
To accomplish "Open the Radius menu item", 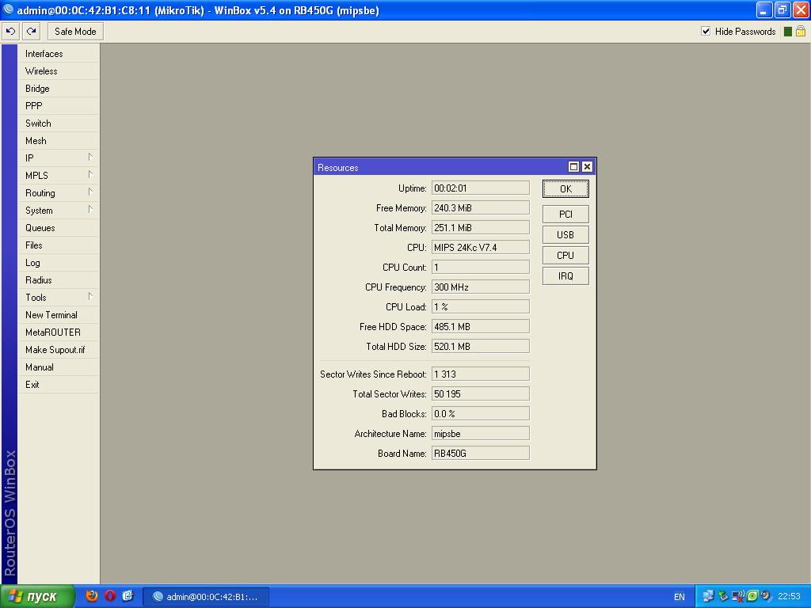I will click(x=58, y=280).
